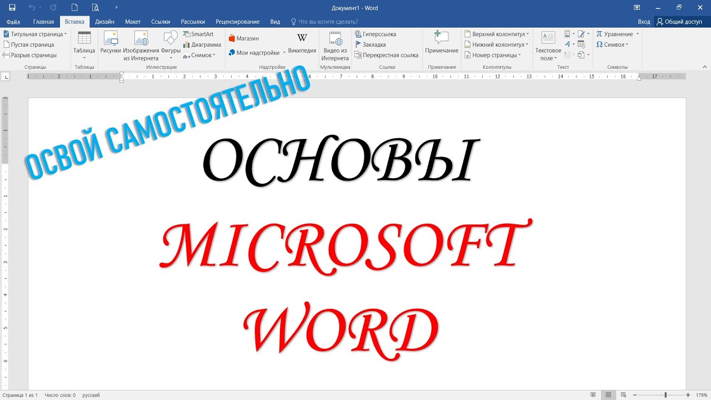Click the zoom slider handle
The width and height of the screenshot is (711, 400).
click(665, 395)
